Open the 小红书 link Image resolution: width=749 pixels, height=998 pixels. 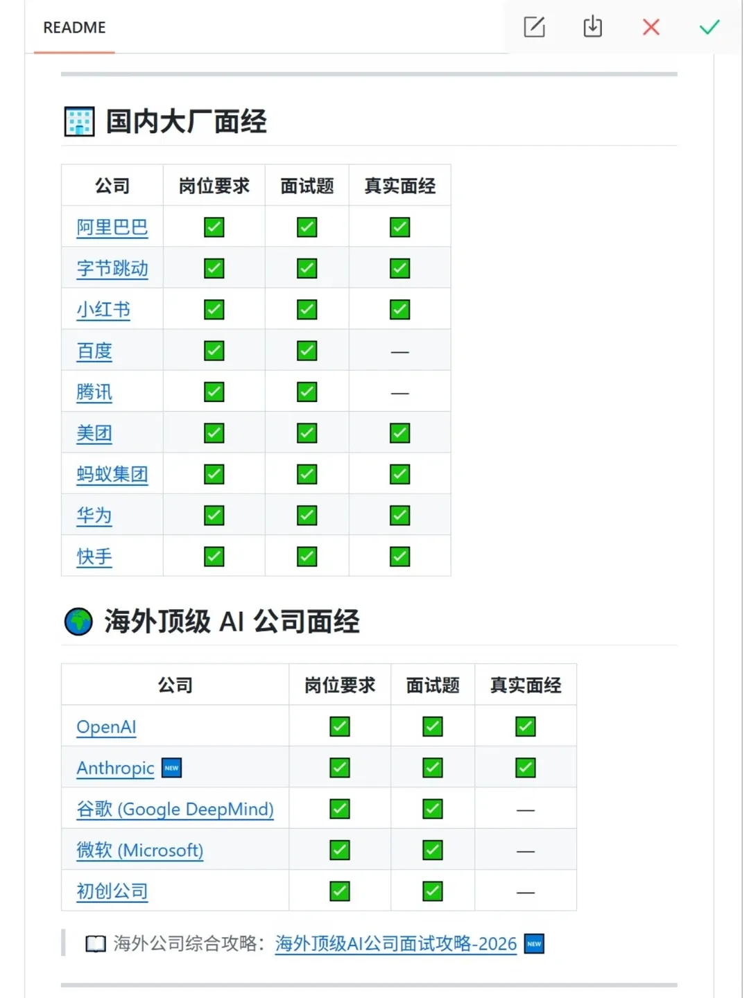tap(103, 310)
